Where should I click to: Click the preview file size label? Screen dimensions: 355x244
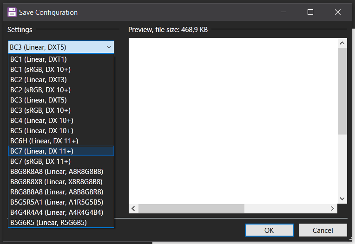168,30
